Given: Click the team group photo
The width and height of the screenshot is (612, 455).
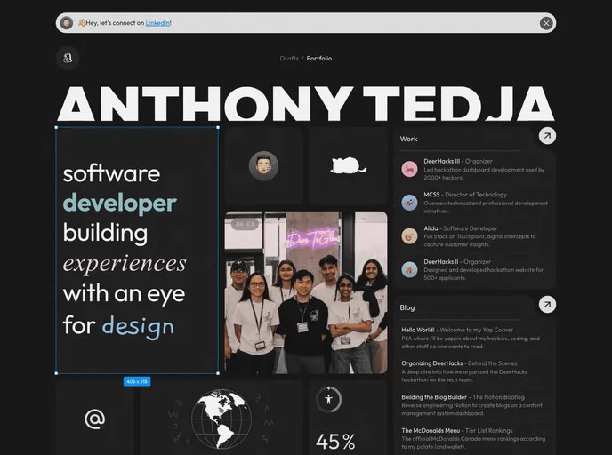Looking at the screenshot, I should pyautogui.click(x=306, y=292).
